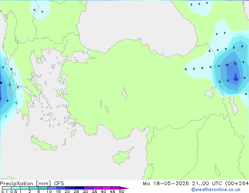Screen dimensions: 249x193
Task: Click the legend label '25'
Action: pyautogui.click(x=76, y=191)
